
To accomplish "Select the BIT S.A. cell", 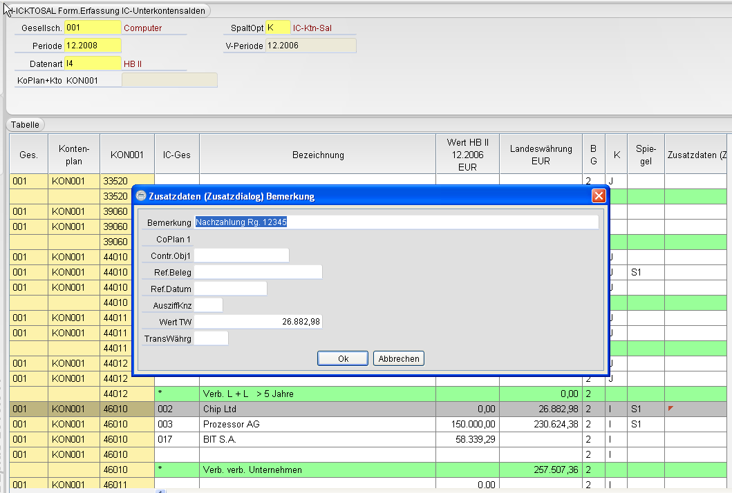I will click(318, 439).
